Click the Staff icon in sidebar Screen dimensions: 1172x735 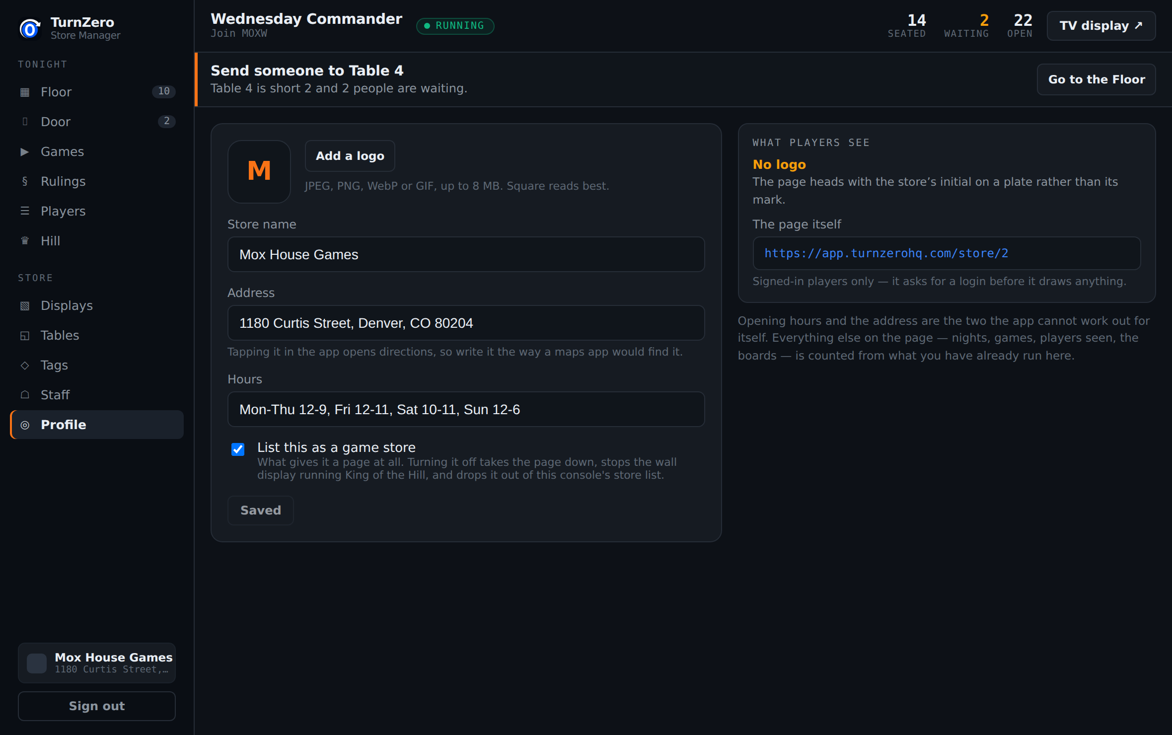point(25,395)
